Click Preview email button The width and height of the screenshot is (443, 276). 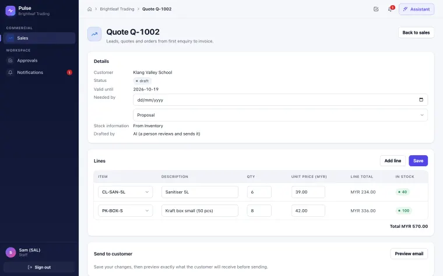(409, 254)
